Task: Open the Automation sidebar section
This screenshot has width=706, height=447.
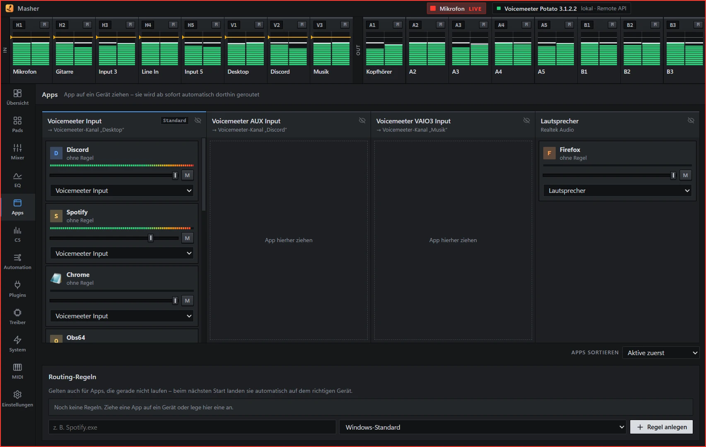Action: [x=17, y=262]
